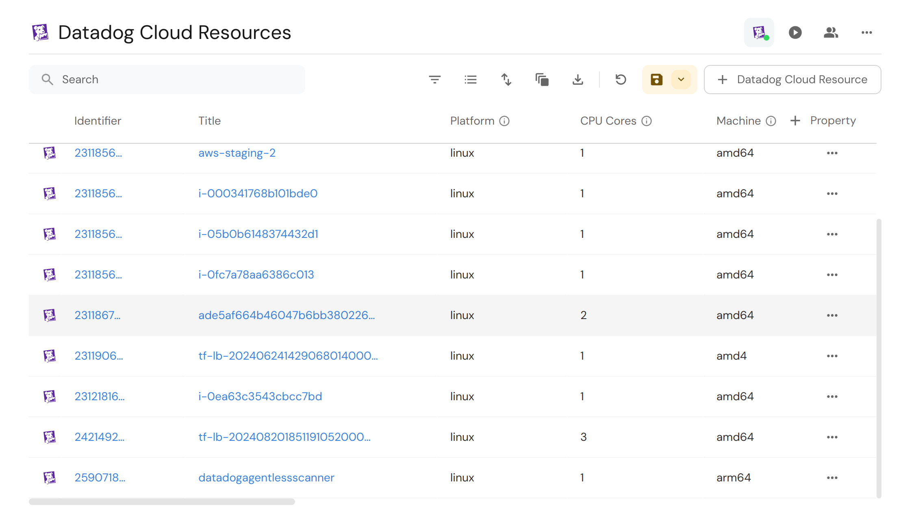Open the users ownership icon
The image size is (903, 509).
[831, 32]
